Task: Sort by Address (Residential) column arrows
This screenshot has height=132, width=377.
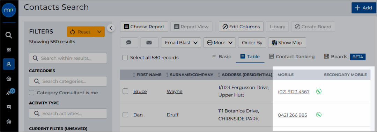Action: pos(219,75)
